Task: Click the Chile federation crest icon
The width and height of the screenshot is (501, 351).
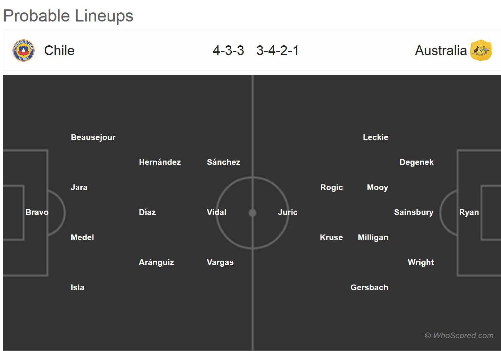Action: [24, 51]
